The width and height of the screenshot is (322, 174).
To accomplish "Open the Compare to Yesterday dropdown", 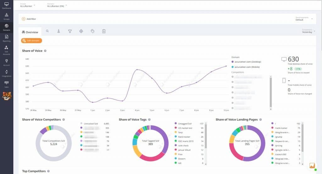I will [x=308, y=31].
